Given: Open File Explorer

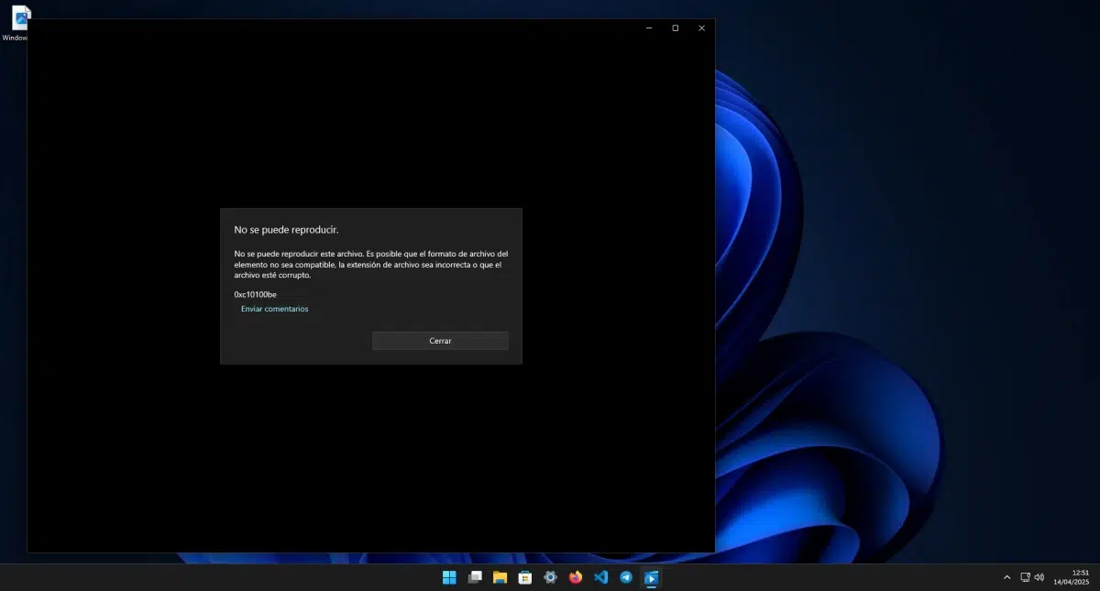Looking at the screenshot, I should [499, 577].
